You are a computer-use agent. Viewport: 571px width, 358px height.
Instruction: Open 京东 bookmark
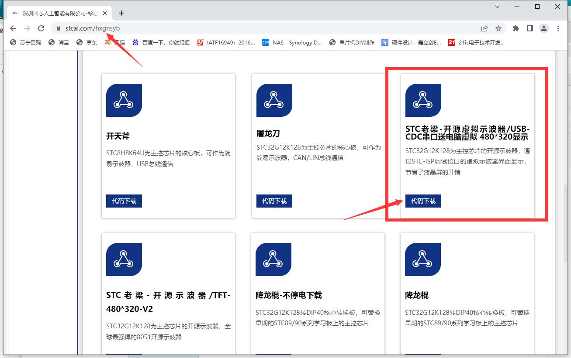87,42
